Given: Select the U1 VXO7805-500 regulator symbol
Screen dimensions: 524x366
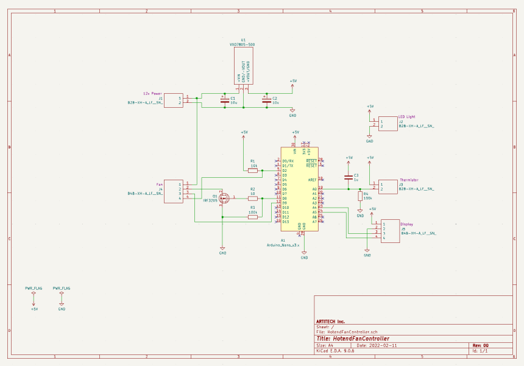Looking at the screenshot, I should (x=244, y=66).
